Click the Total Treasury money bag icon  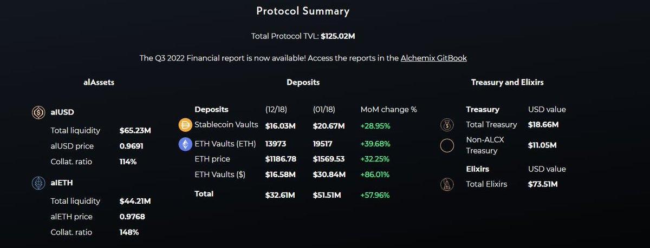coord(447,125)
